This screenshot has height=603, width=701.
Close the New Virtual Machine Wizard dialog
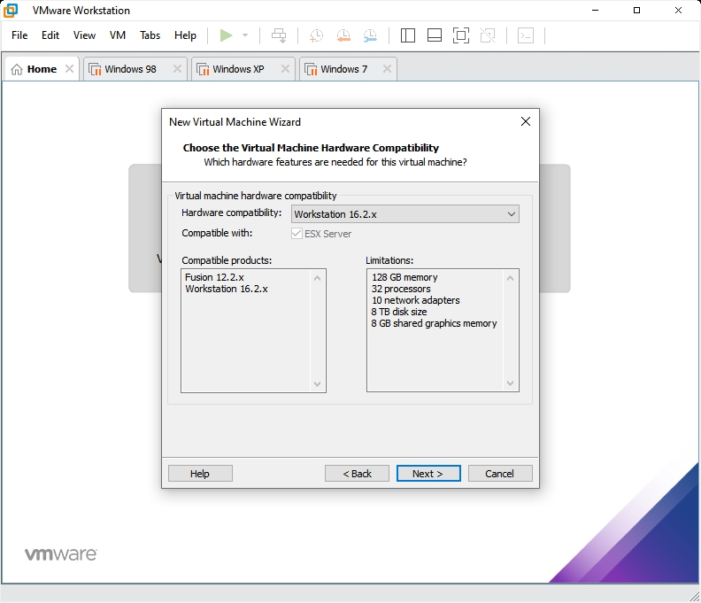point(526,121)
